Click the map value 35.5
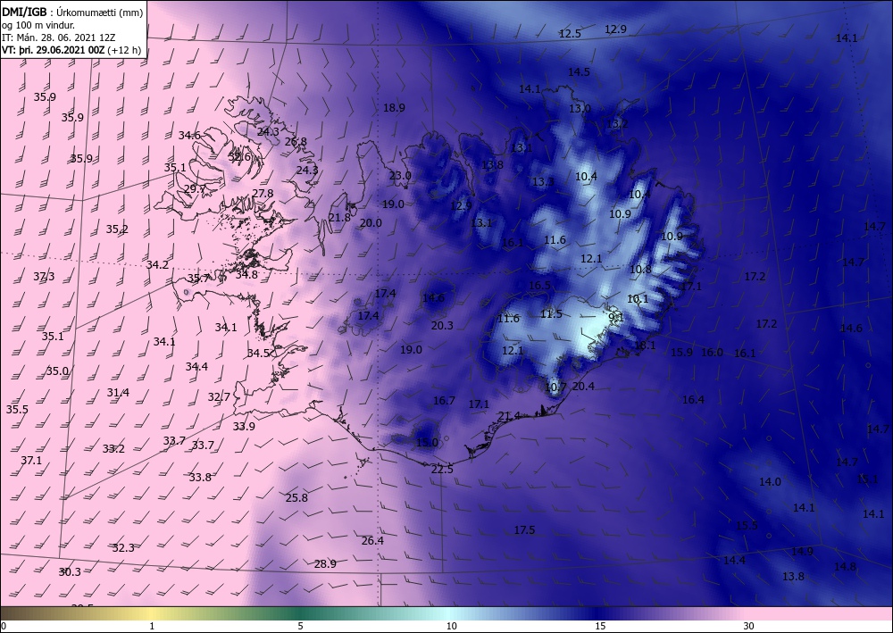The image size is (893, 633). point(17,409)
